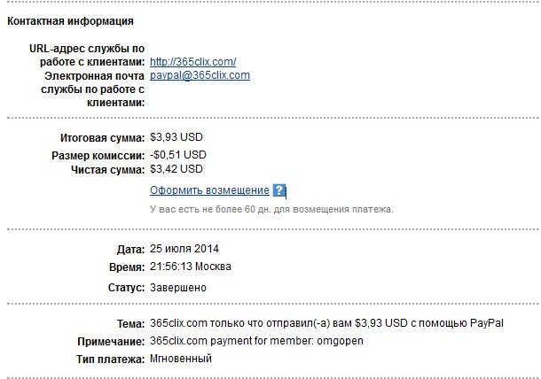Click the "Оформить возмещение" refund link
The image size is (541, 379).
[209, 190]
